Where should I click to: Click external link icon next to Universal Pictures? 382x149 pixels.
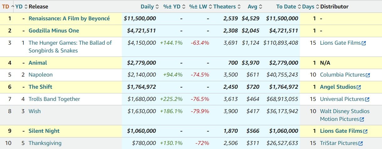tap(367, 99)
